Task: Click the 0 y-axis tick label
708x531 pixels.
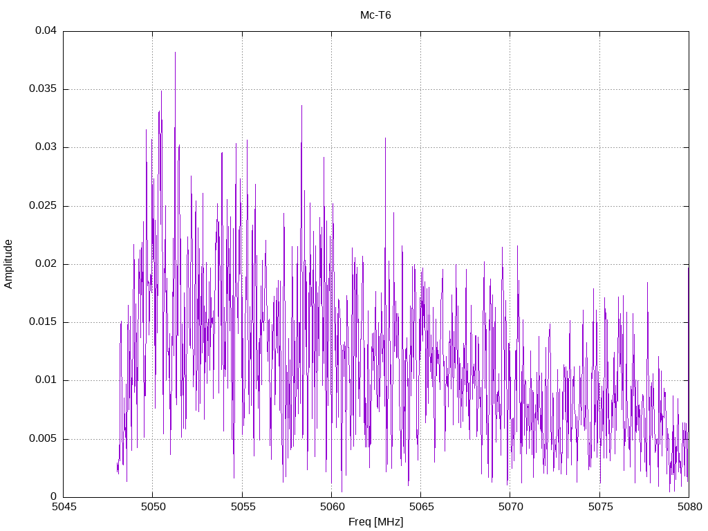Action: click(54, 496)
